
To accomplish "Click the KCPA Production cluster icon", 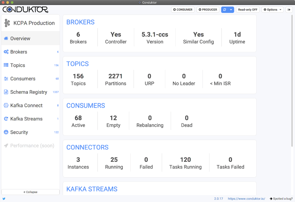I will [x=8, y=23].
